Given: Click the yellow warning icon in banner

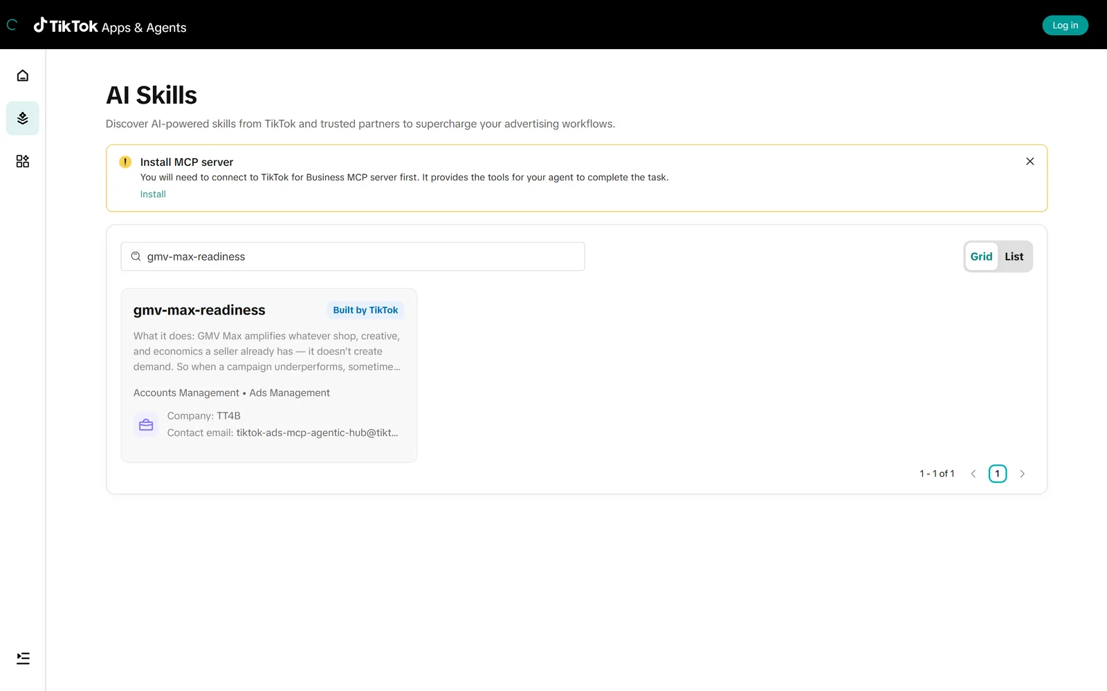Looking at the screenshot, I should pyautogui.click(x=125, y=162).
